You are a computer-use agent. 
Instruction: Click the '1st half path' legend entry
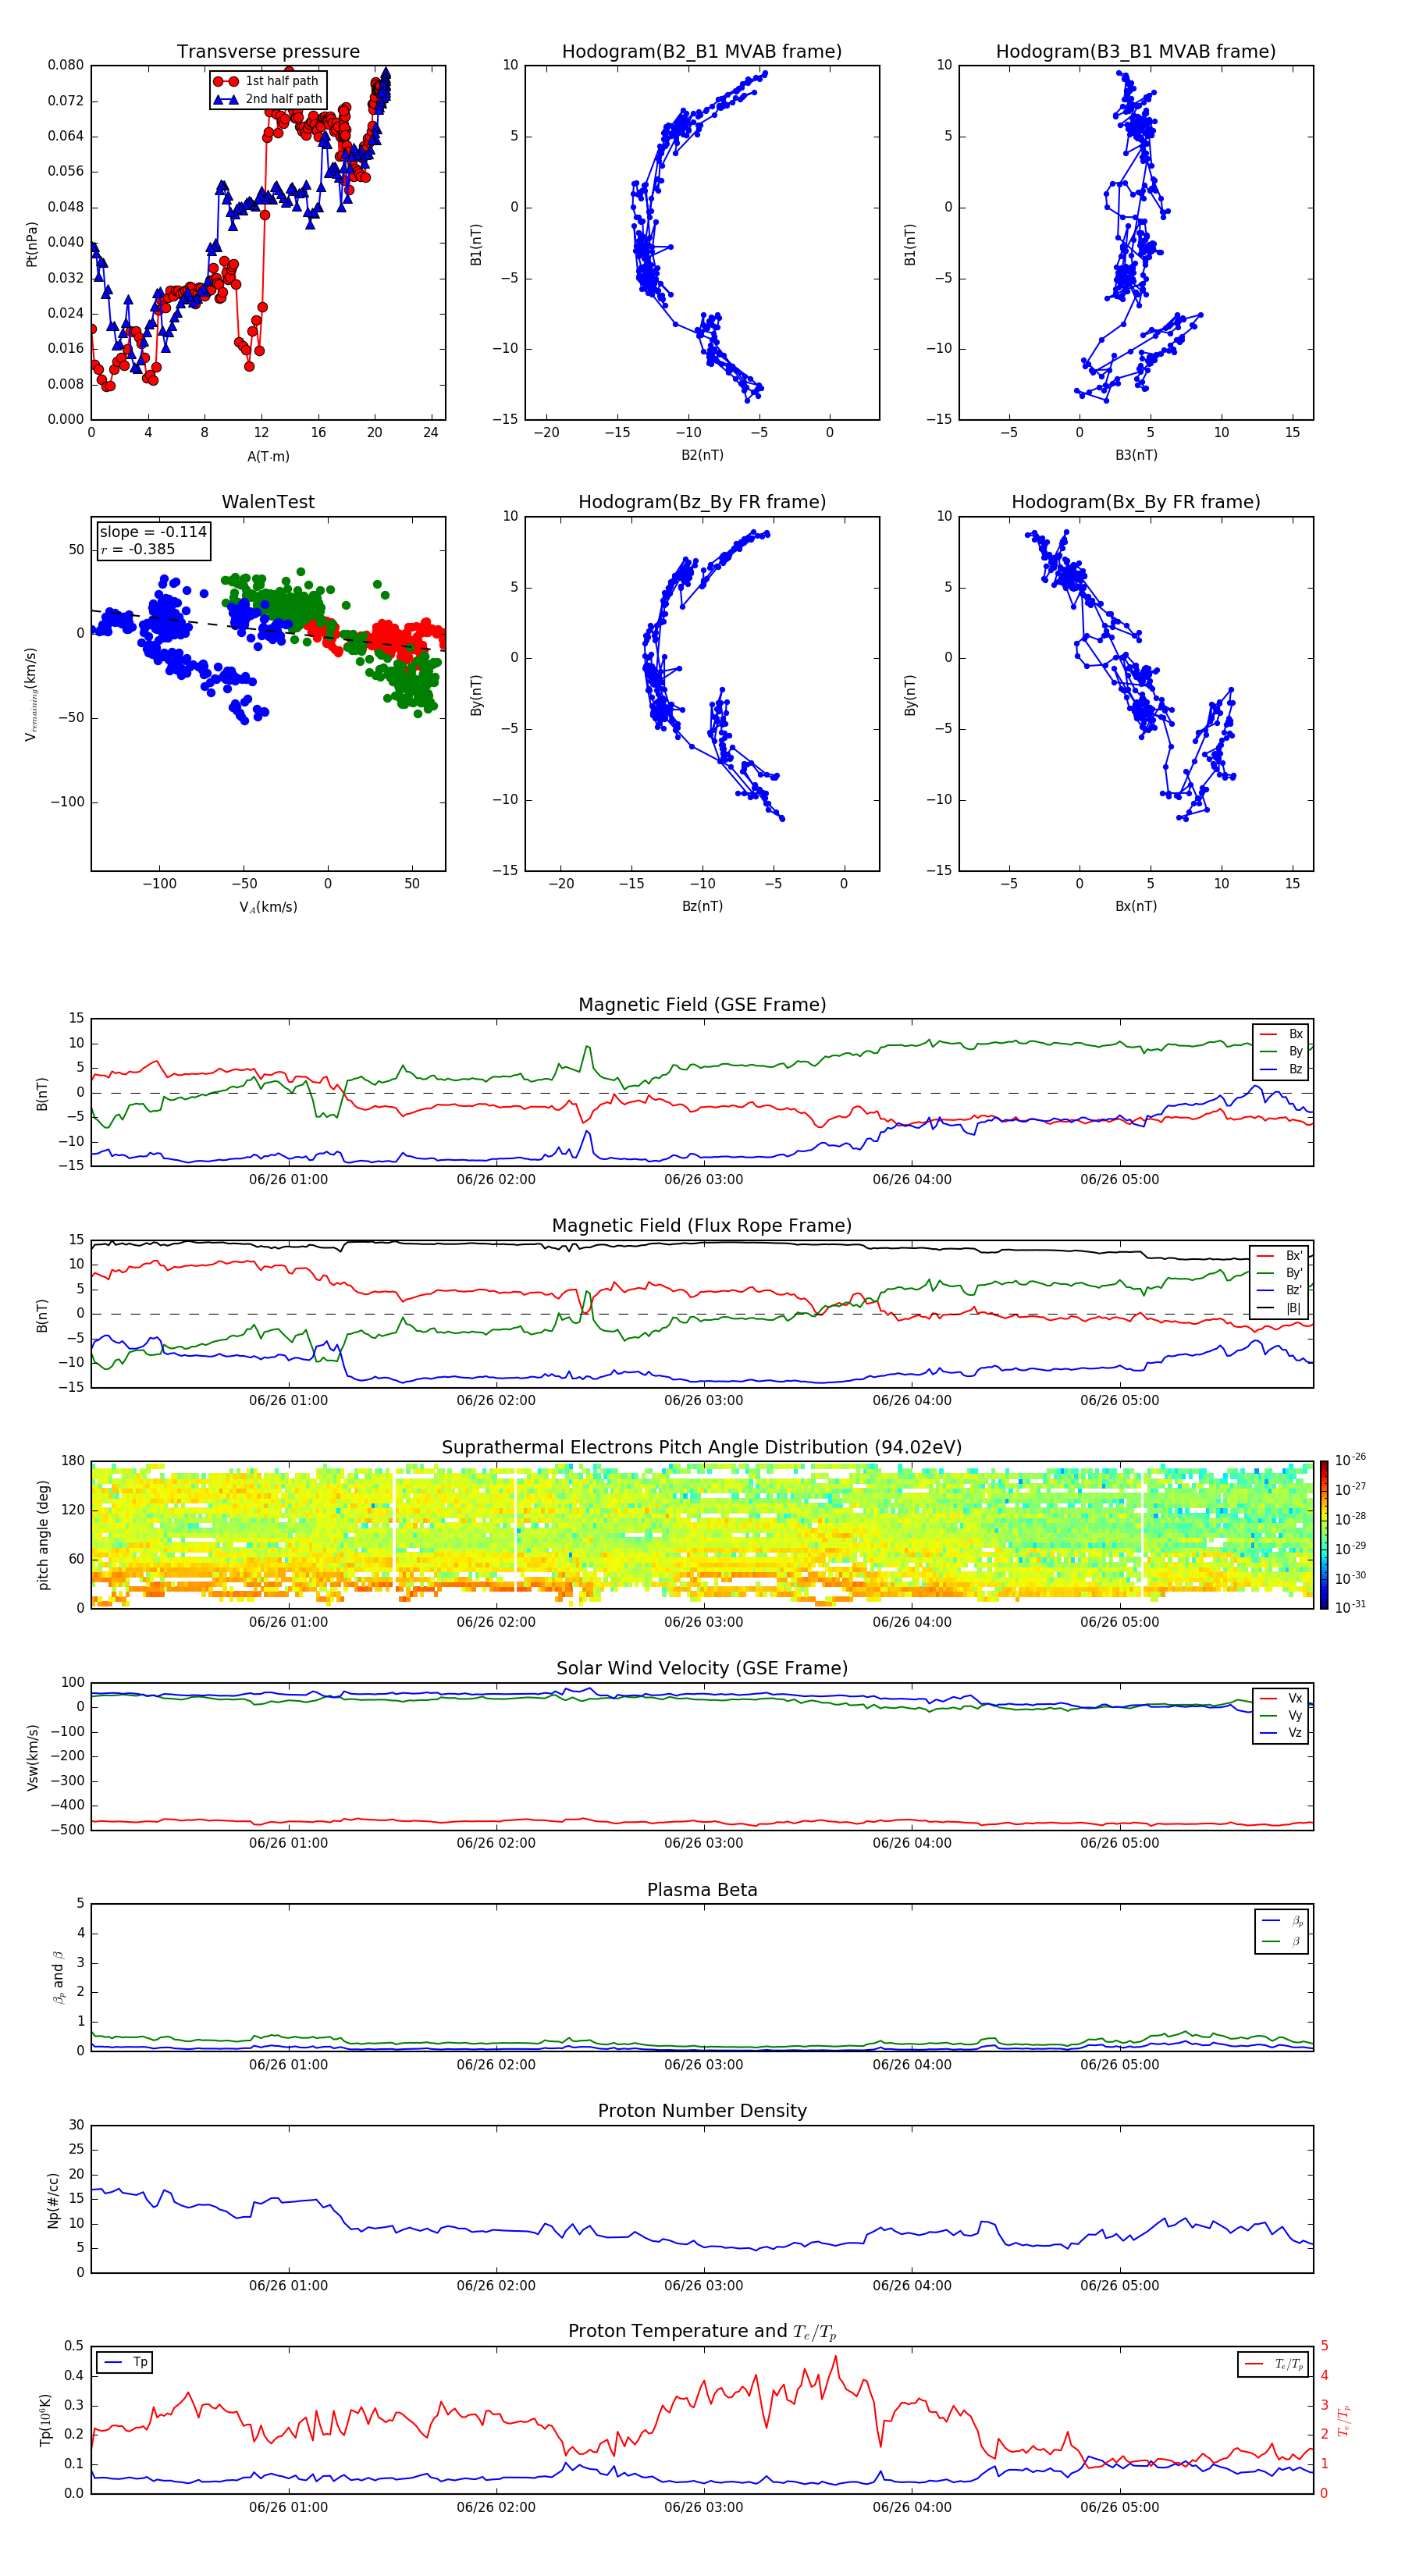pos(267,81)
